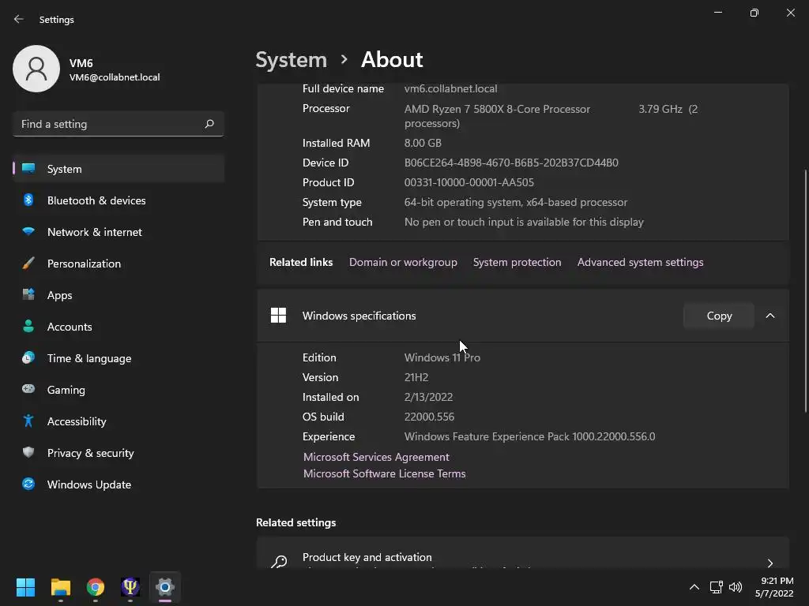
Task: Click the Windows Update sync icon
Action: pos(28,484)
